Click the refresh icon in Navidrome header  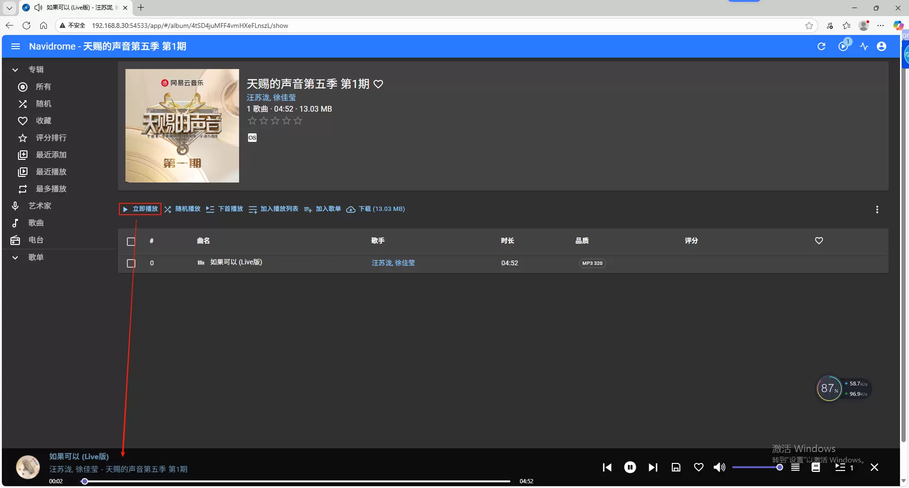tap(821, 46)
